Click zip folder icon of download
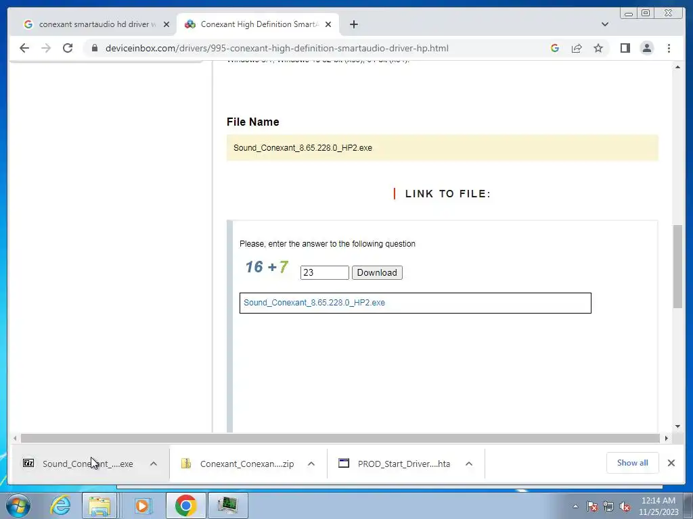The image size is (693, 519). point(186,463)
